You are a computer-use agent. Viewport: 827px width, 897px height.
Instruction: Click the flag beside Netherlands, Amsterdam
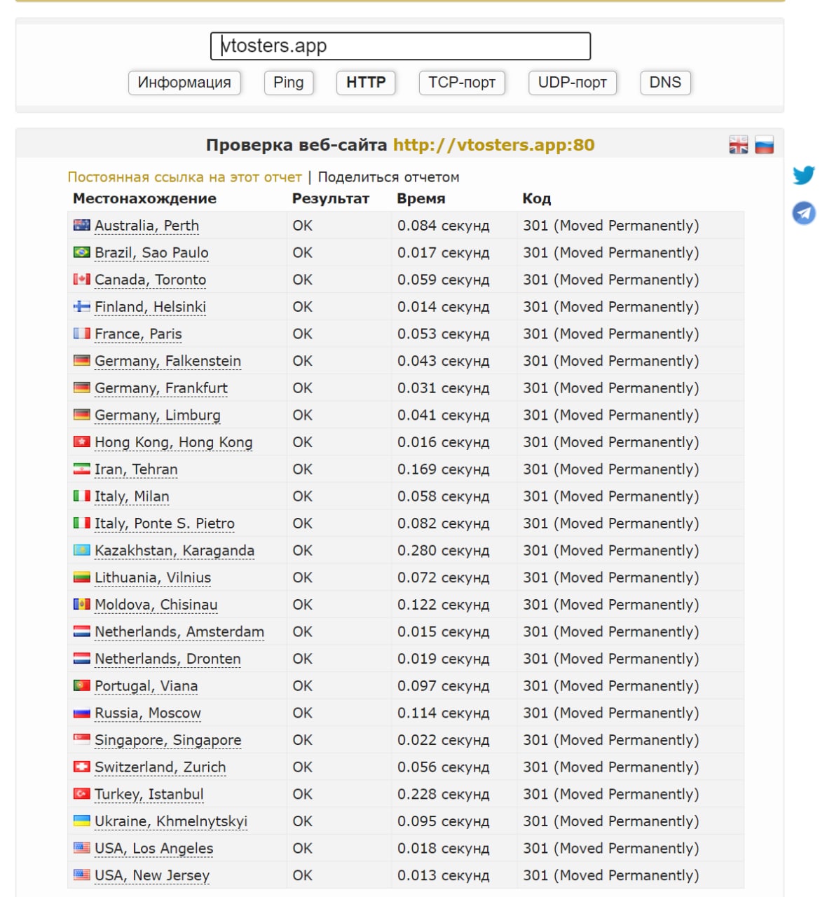click(x=82, y=631)
